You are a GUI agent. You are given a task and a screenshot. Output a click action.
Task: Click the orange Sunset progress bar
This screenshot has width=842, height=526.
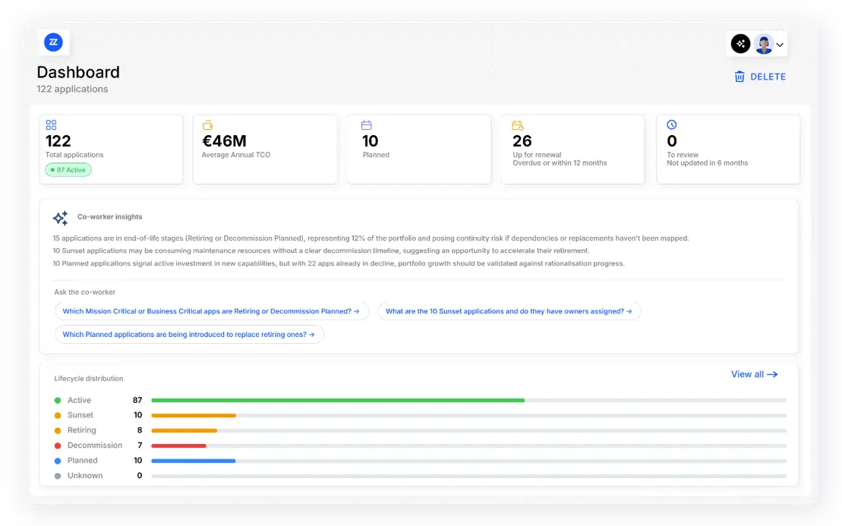point(194,415)
